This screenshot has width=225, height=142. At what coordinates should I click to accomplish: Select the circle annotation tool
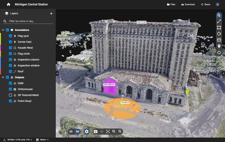point(219,34)
